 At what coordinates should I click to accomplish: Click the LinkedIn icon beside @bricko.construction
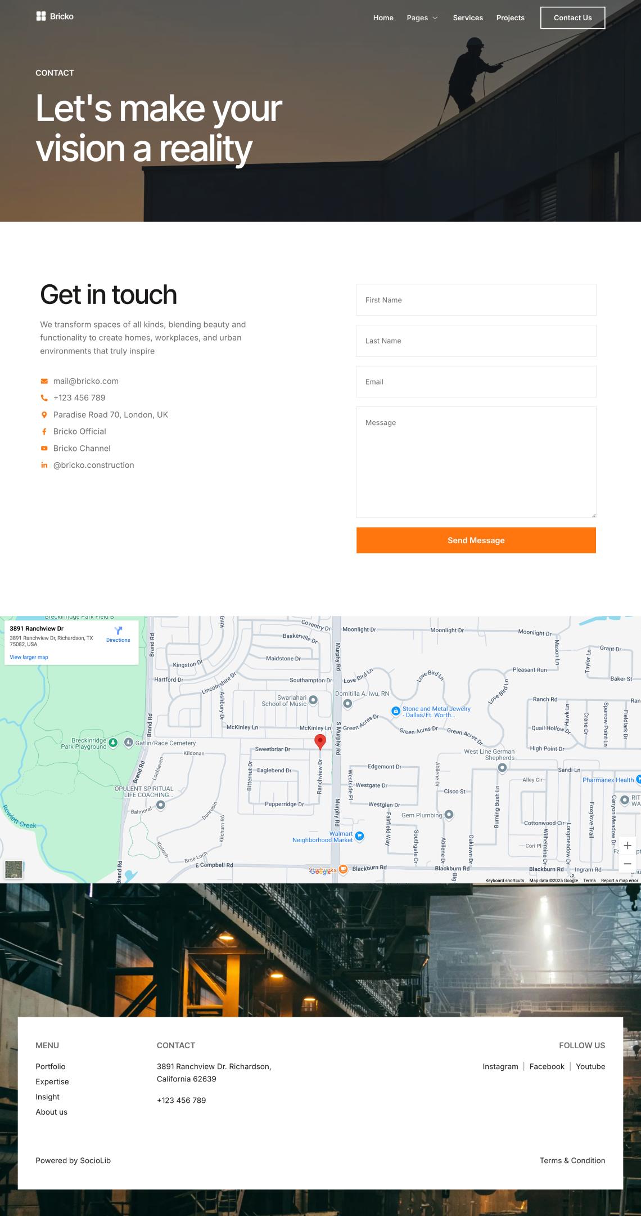(44, 465)
